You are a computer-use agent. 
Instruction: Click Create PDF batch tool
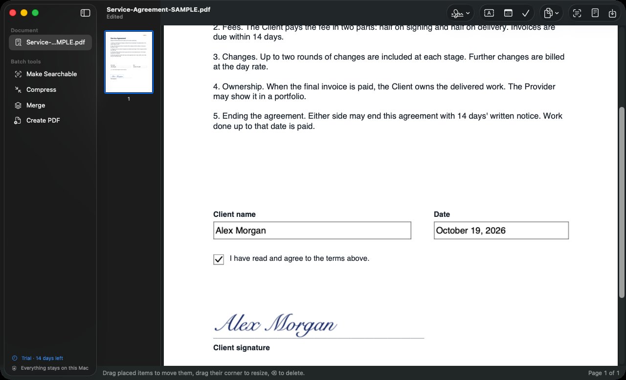point(50,121)
